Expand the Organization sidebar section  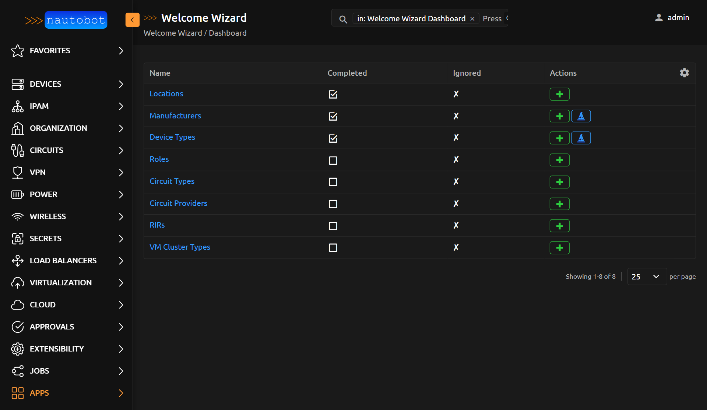(x=58, y=128)
